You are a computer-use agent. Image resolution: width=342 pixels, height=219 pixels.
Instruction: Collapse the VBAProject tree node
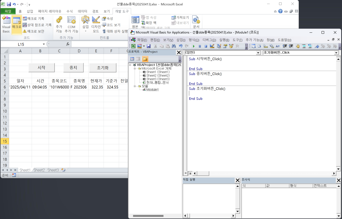pos(130,65)
